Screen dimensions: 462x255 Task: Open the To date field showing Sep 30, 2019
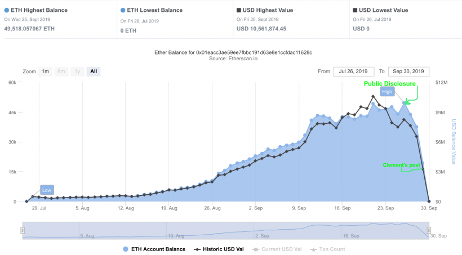[x=408, y=71]
